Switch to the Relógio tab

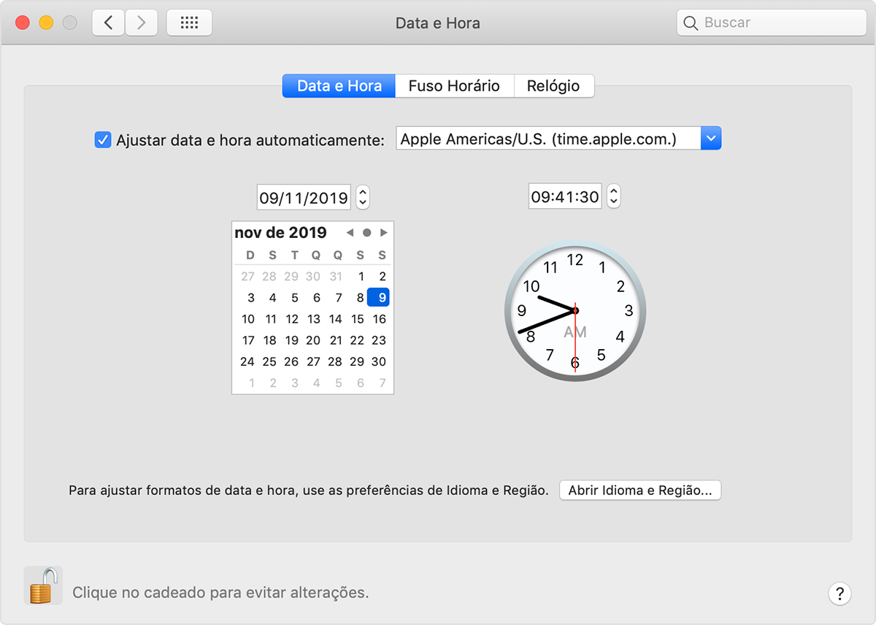(553, 86)
